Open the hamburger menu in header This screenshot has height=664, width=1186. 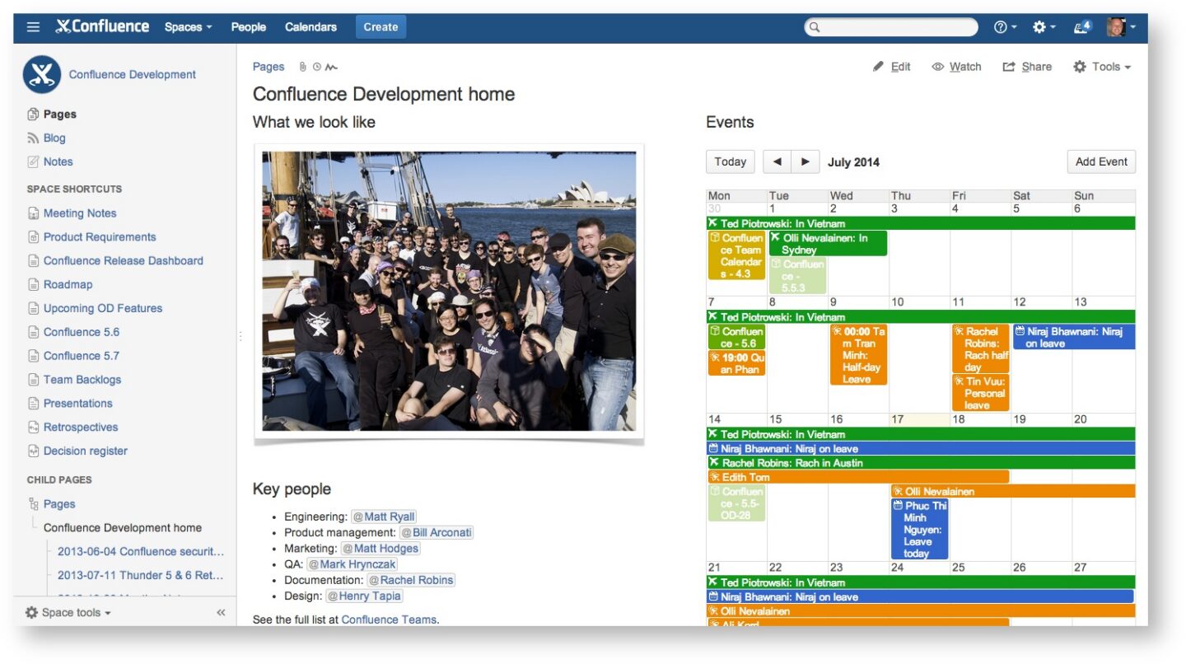[x=33, y=27]
